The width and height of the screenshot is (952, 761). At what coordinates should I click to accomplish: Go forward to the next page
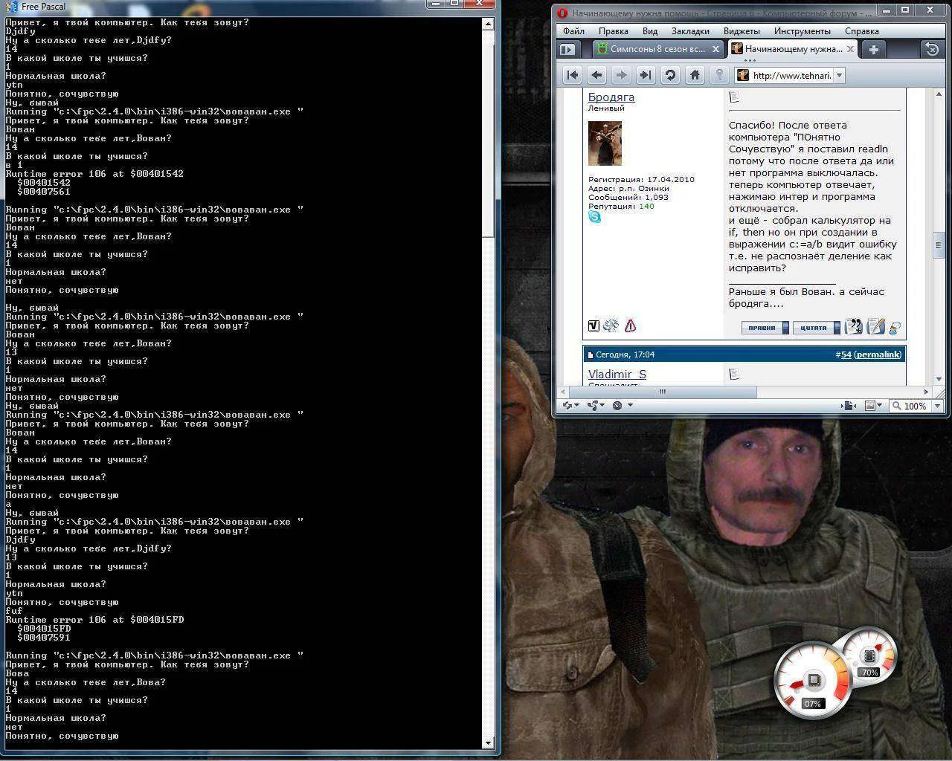[621, 75]
